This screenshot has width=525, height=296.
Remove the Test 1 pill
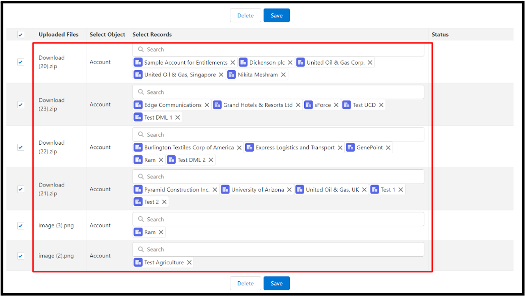401,190
